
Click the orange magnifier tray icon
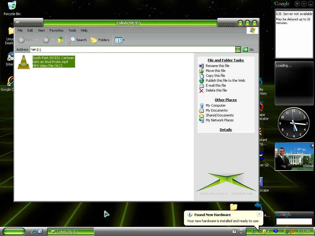click(x=292, y=231)
